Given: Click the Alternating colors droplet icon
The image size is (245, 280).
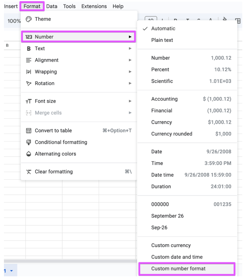Looking at the screenshot, I should 29,154.
